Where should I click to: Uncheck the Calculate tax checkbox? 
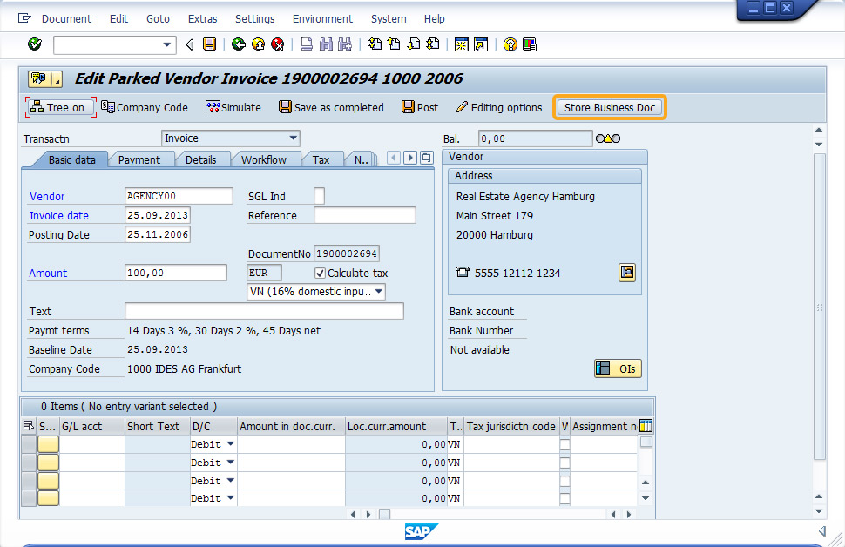320,273
